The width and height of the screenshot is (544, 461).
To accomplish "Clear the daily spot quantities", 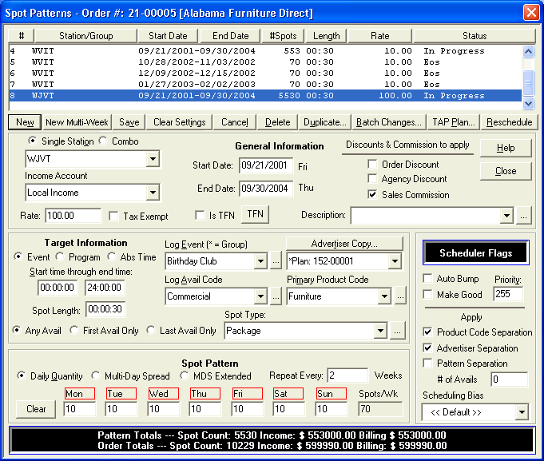I will [x=36, y=409].
